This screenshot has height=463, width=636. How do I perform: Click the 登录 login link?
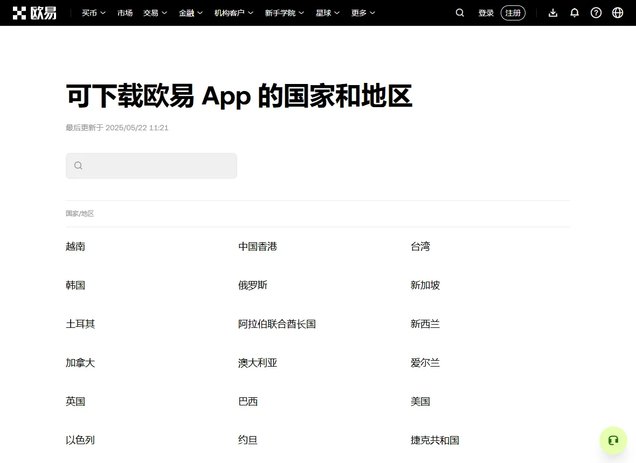point(486,13)
